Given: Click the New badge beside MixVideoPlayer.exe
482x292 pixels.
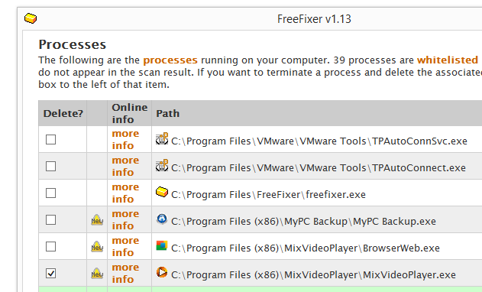Looking at the screenshot, I should click(x=97, y=274).
